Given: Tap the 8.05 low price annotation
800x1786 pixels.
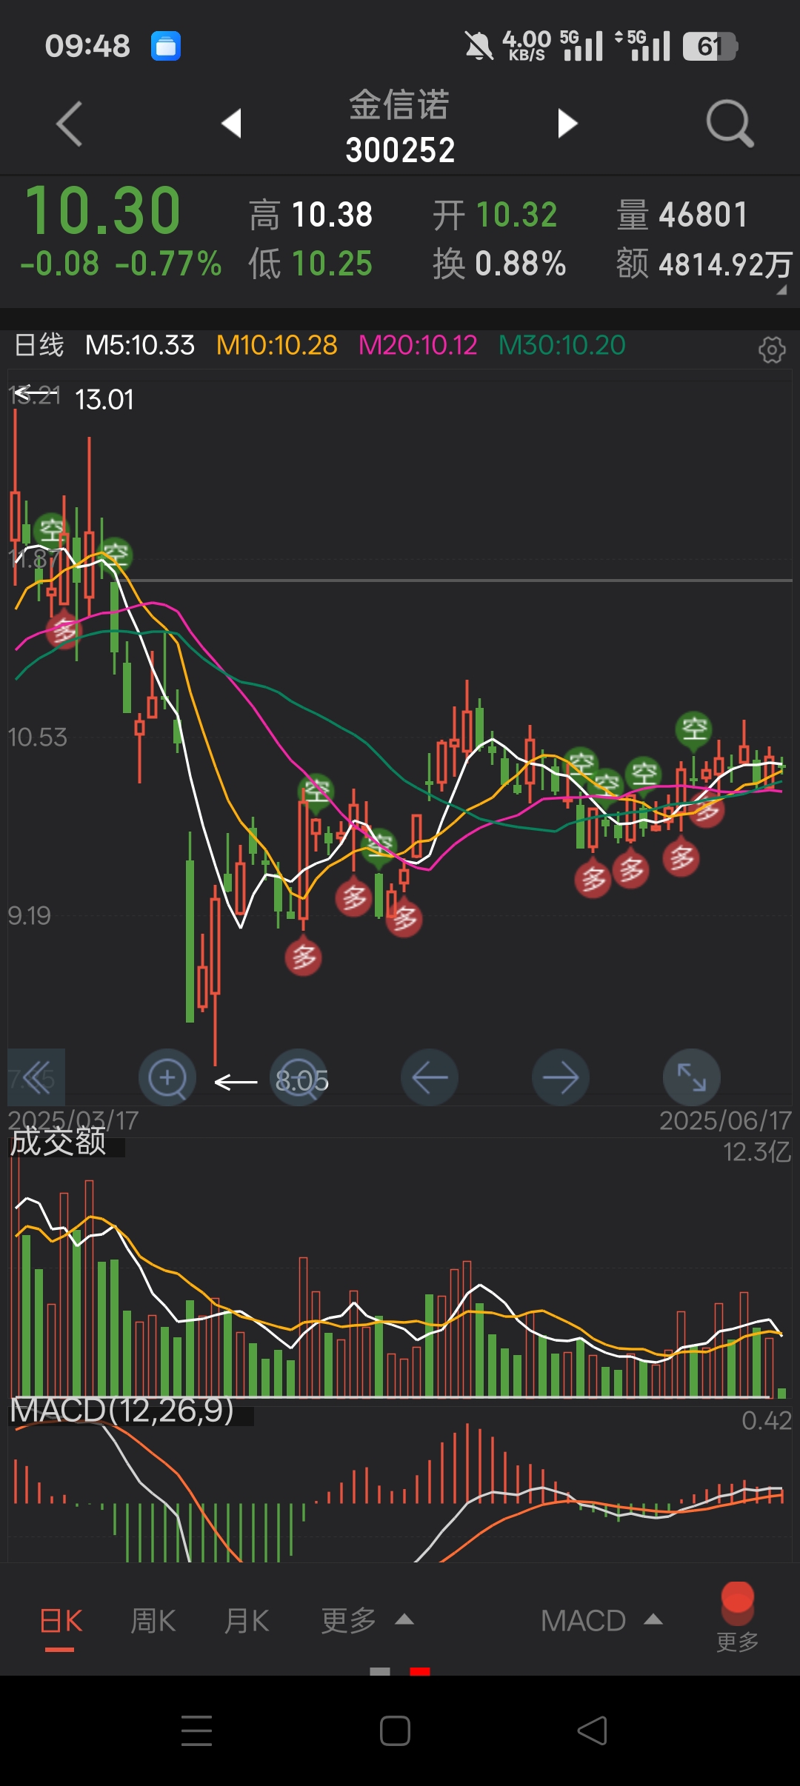Looking at the screenshot, I should click(302, 1082).
